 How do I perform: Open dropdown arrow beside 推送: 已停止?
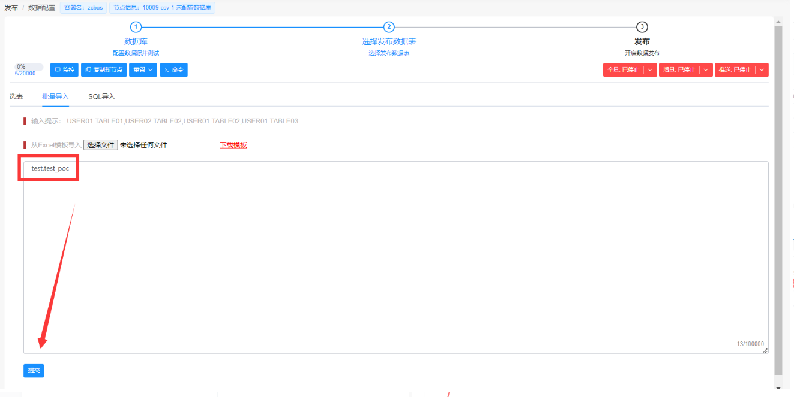tap(762, 70)
